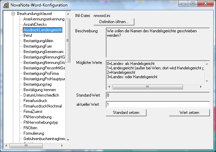Select GebührenbucheintragImm tree item
The width and height of the screenshot is (216, 152).
click(44, 139)
